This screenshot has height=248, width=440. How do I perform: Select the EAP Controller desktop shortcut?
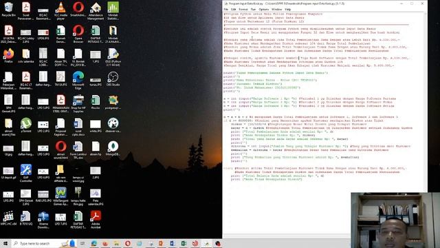(x=26, y=173)
